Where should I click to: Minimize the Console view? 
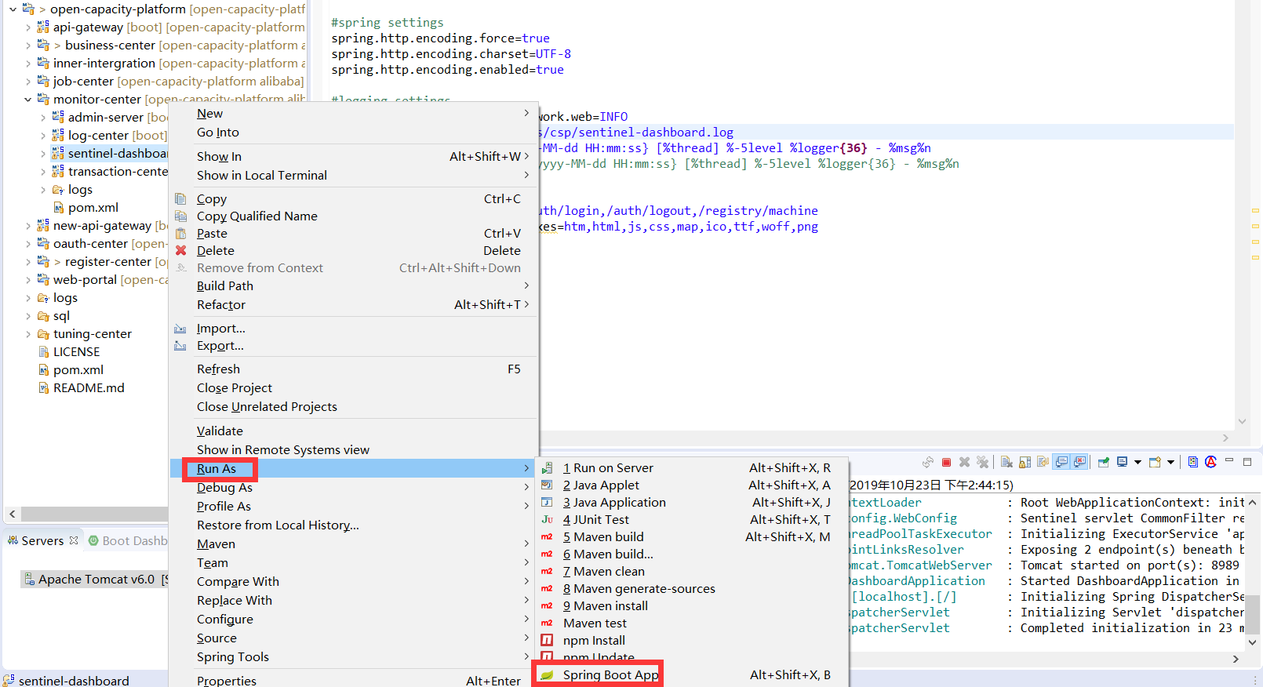(1229, 460)
